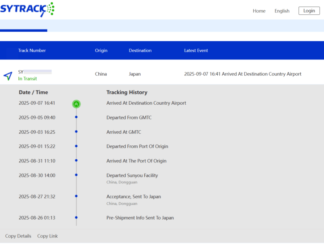Collapse tracking history with green chevron icon

click(76, 104)
